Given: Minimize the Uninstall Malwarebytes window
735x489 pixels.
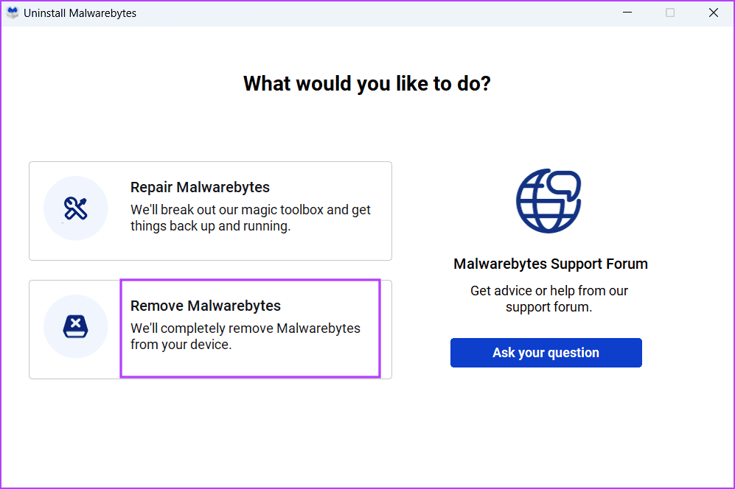Looking at the screenshot, I should point(627,13).
